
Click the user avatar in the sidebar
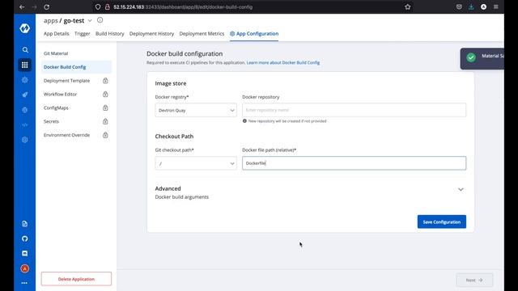coord(25,268)
